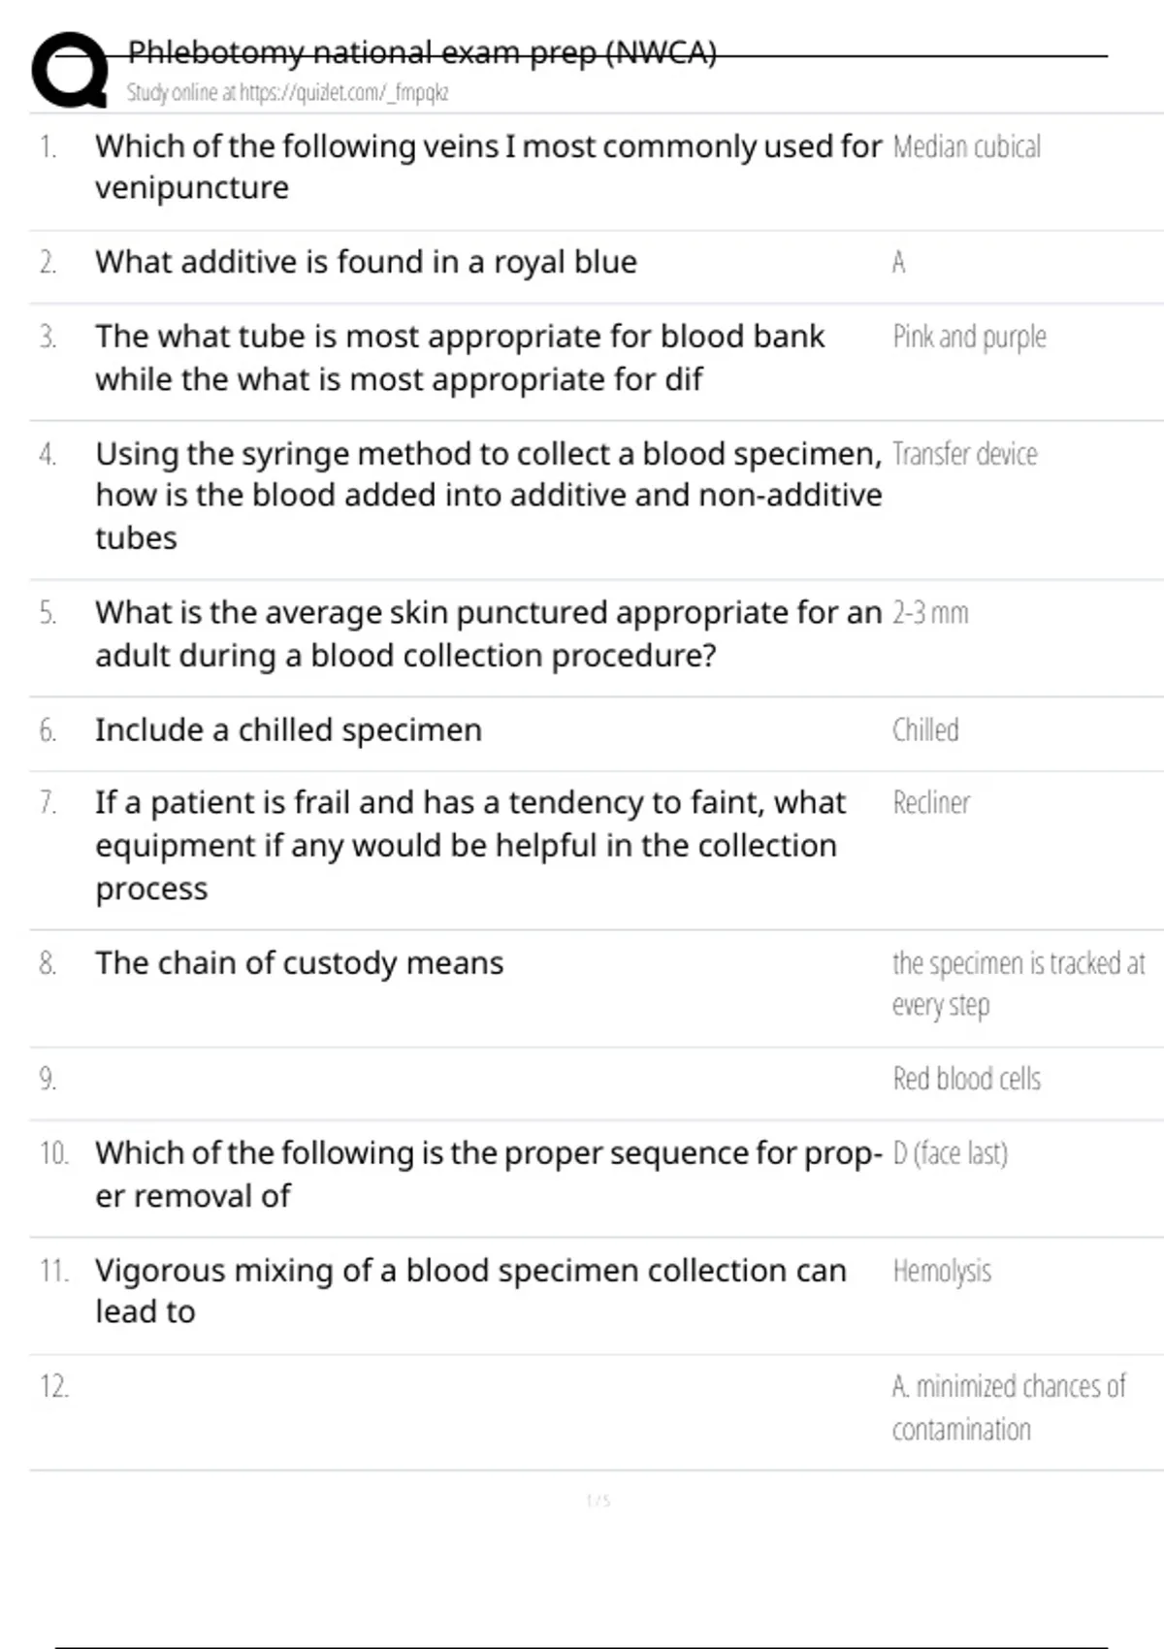This screenshot has width=1164, height=1649.
Task: Click the 'Red blood cells' answer
Action: tap(966, 1079)
